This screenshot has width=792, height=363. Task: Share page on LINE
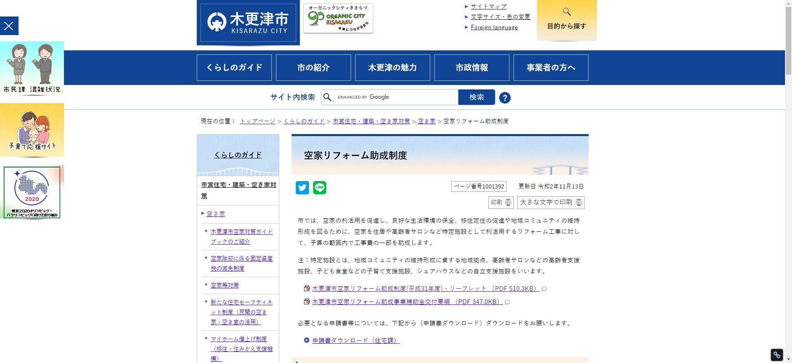320,188
